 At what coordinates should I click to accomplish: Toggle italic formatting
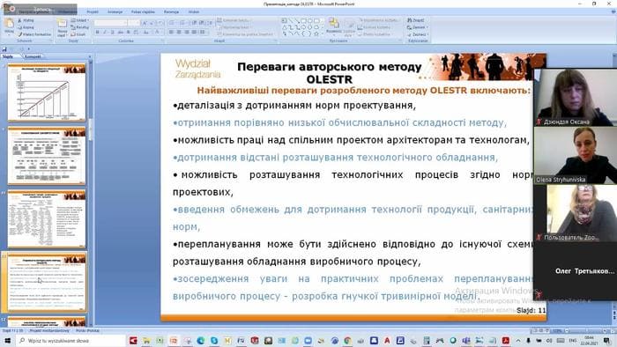point(105,33)
